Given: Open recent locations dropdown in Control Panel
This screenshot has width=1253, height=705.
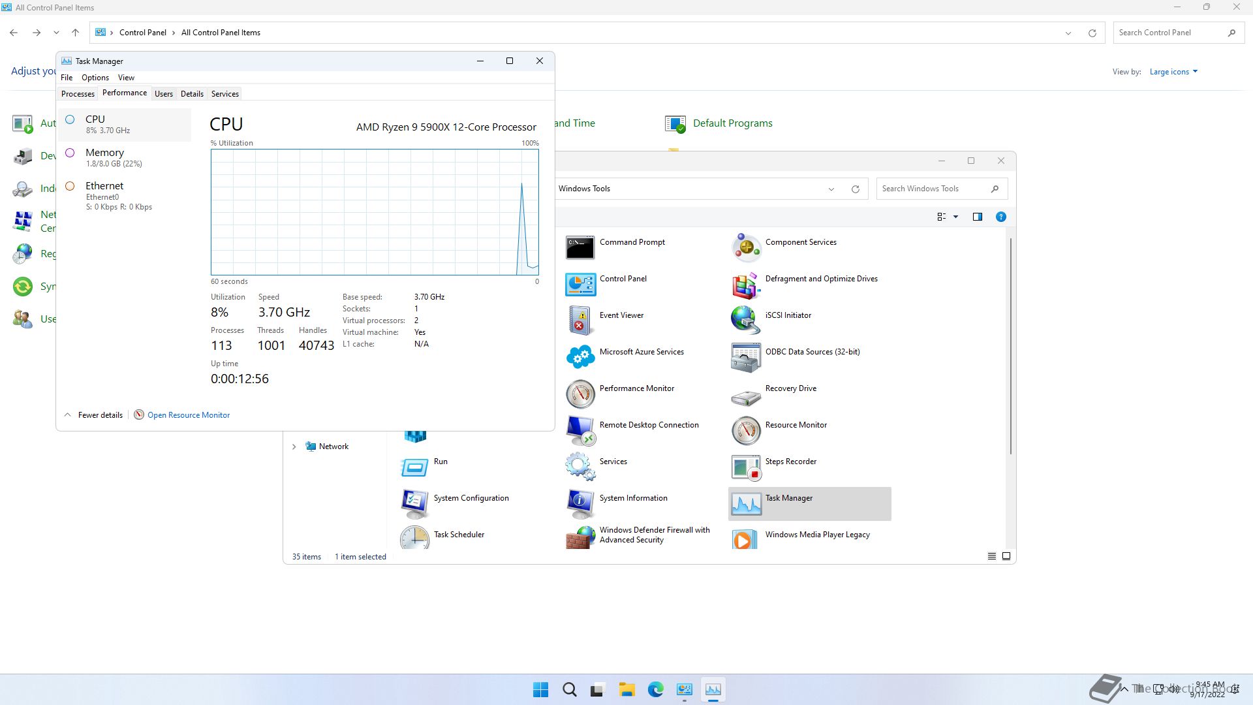Looking at the screenshot, I should tap(56, 33).
